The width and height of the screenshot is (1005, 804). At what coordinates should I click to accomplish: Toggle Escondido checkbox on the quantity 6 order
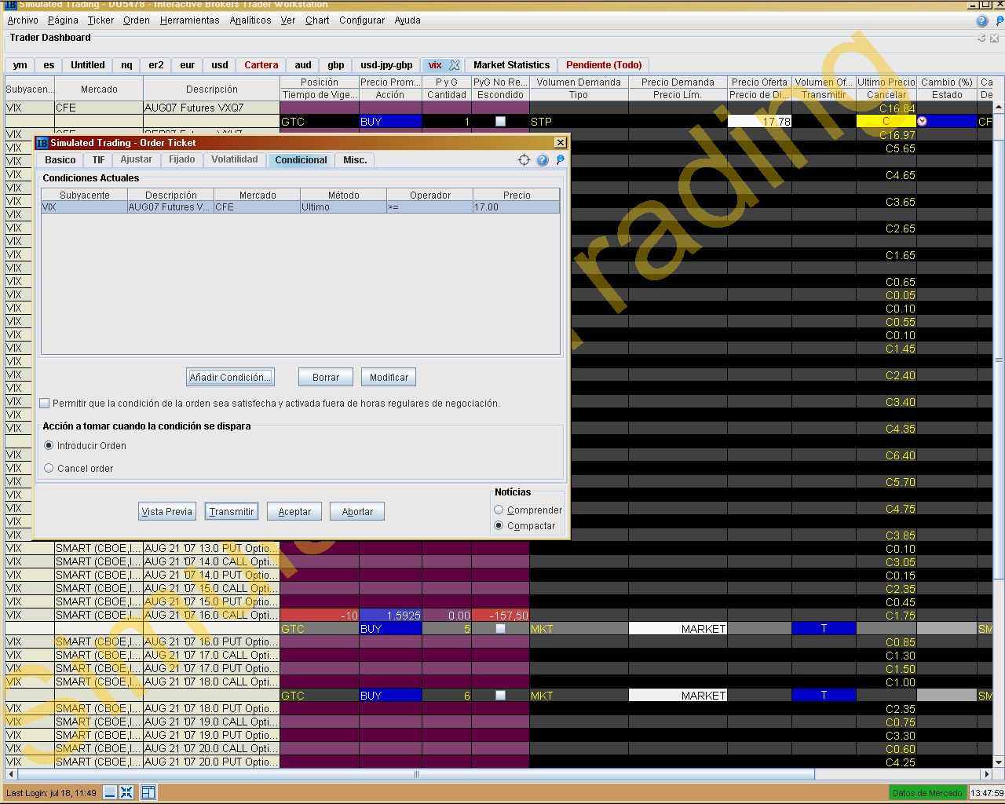pos(500,696)
